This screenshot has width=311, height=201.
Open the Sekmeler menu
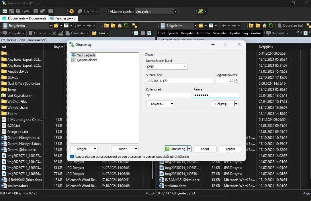(220, 33)
